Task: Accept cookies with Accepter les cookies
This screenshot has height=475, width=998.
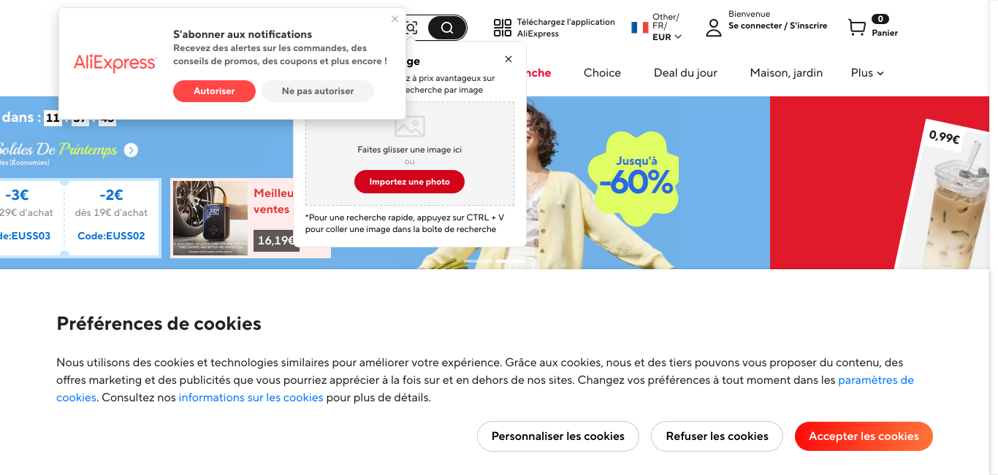Action: (x=864, y=436)
